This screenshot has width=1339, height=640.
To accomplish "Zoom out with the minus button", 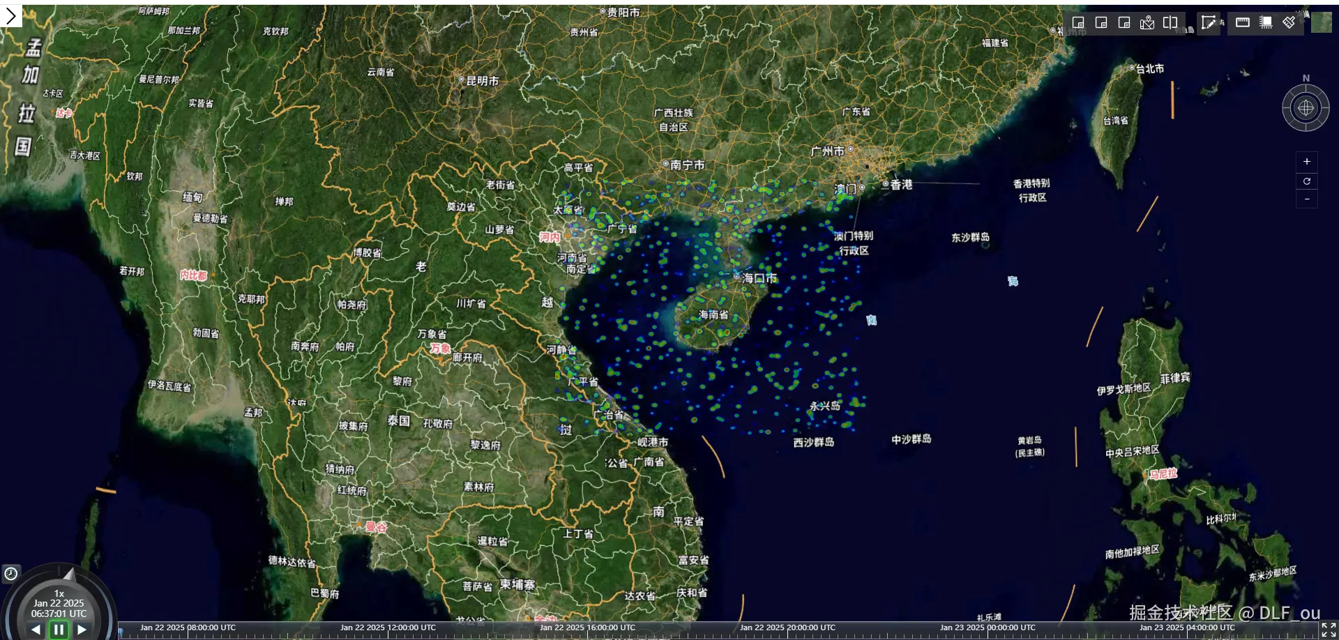I will pyautogui.click(x=1307, y=199).
